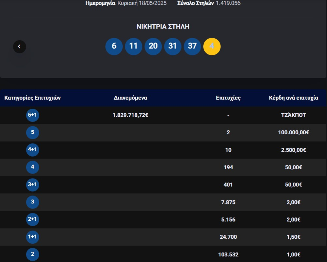
Task: Select the Επιτυχίες column header
Action: pyautogui.click(x=228, y=98)
